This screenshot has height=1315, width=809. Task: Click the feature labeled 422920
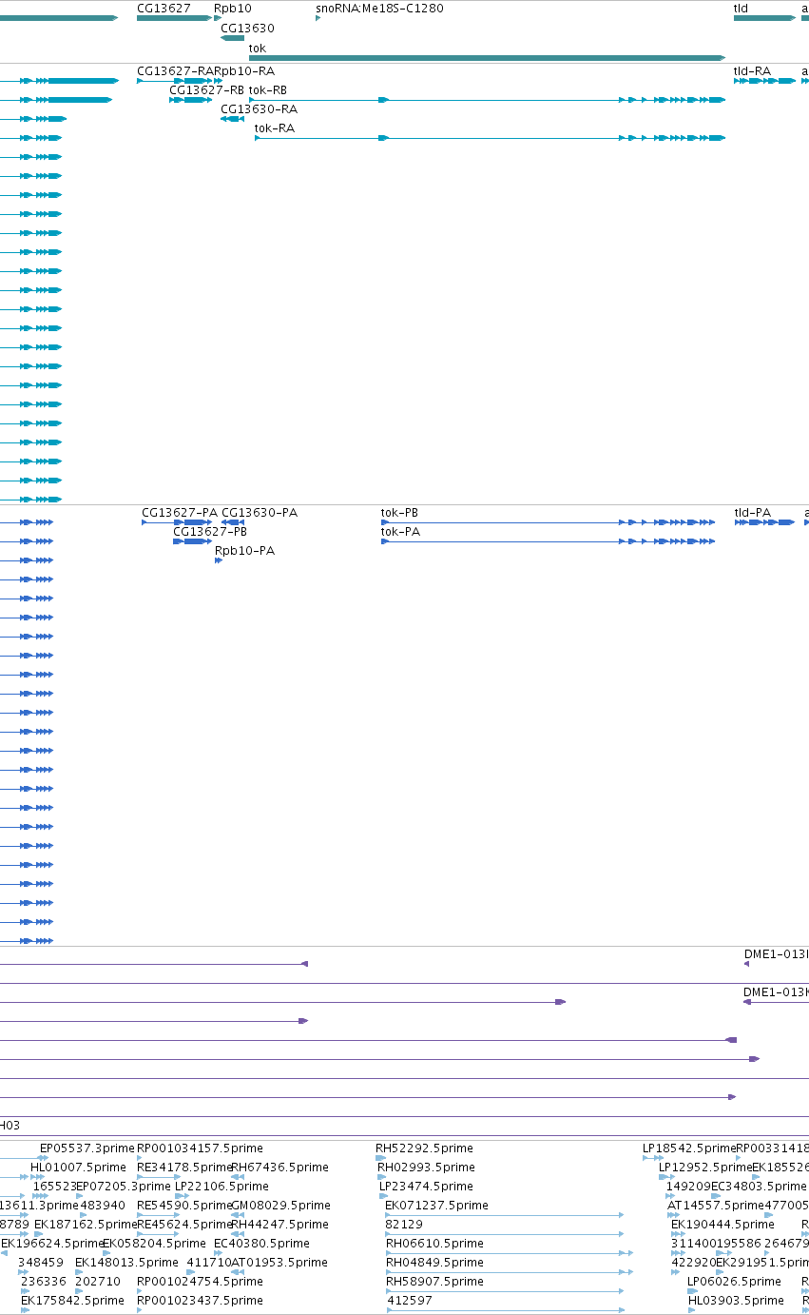693,1263
